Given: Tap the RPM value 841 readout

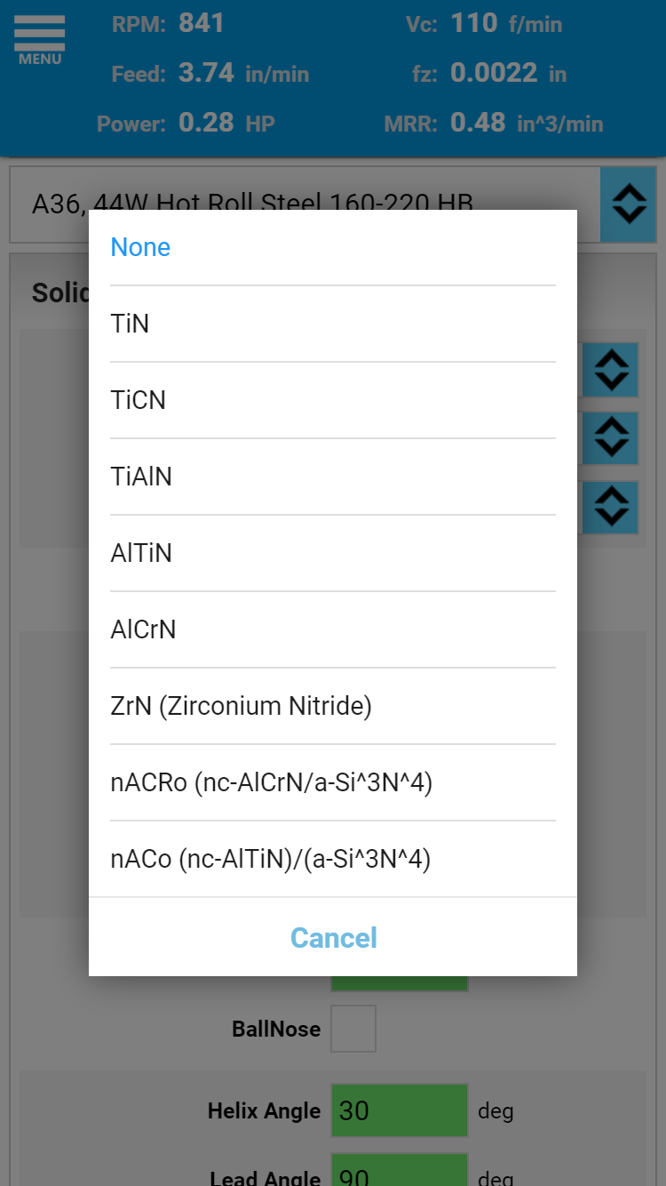Looking at the screenshot, I should (x=202, y=23).
